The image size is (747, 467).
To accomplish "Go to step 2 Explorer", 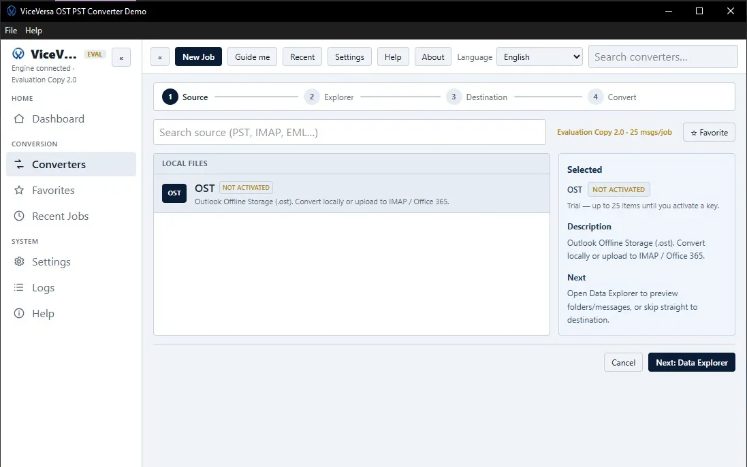I will pyautogui.click(x=329, y=97).
